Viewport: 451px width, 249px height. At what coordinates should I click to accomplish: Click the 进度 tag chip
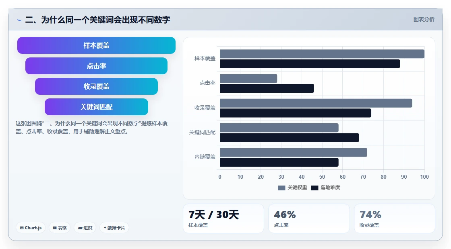pos(85,228)
